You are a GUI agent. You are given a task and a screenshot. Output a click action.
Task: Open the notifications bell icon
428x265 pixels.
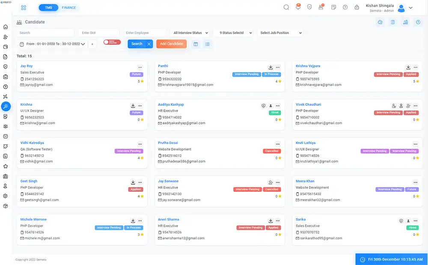(x=298, y=7)
